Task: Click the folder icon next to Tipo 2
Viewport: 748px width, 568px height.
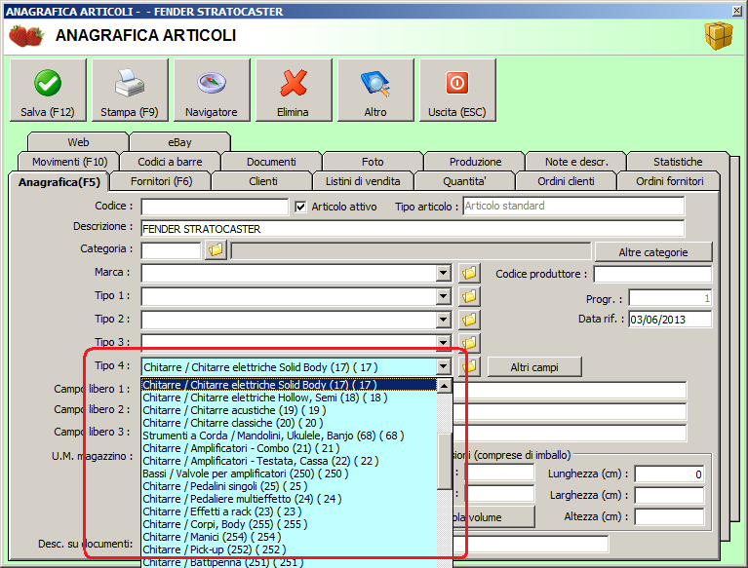Action: [469, 320]
